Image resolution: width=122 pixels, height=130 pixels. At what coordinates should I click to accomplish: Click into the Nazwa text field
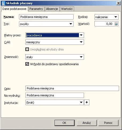(46, 17)
